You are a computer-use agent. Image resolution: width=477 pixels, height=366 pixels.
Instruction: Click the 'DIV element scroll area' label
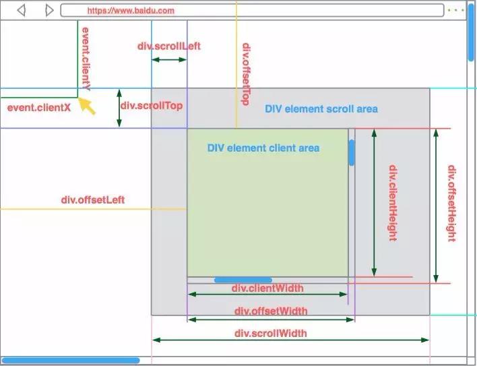click(321, 109)
